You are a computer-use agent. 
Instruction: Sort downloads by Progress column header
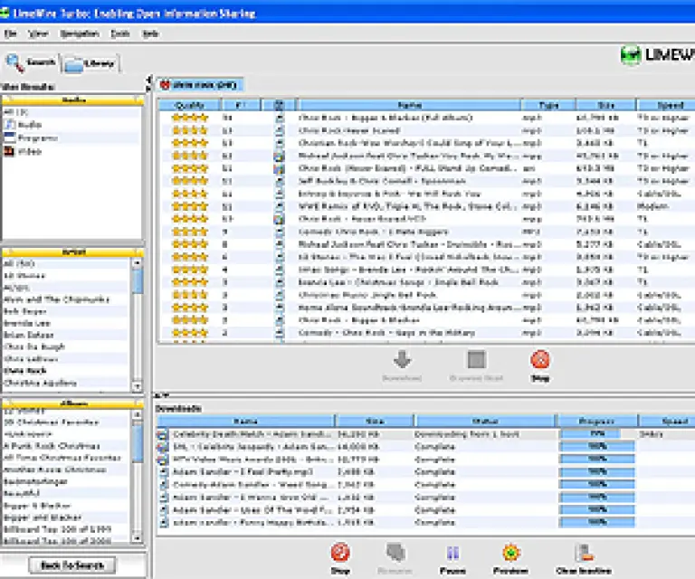(x=596, y=421)
